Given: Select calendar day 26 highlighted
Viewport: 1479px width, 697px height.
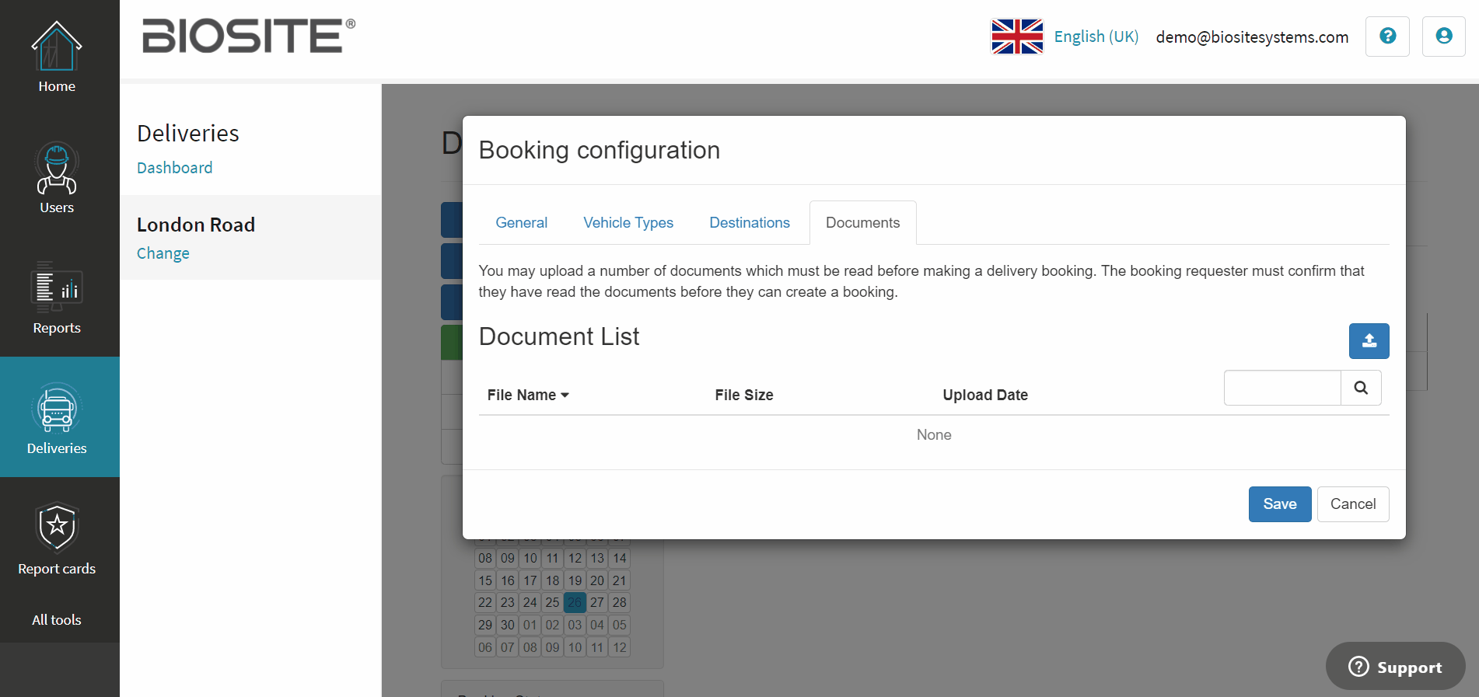Looking at the screenshot, I should click(x=575, y=602).
